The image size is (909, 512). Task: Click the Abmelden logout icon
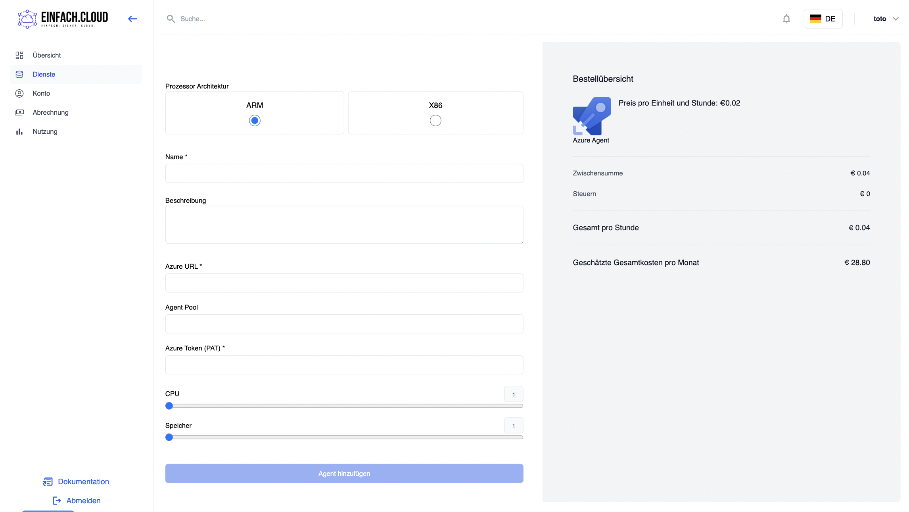(x=57, y=500)
